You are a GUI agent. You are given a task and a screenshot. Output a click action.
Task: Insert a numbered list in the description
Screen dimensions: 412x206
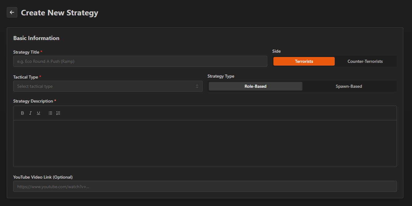[x=58, y=113]
